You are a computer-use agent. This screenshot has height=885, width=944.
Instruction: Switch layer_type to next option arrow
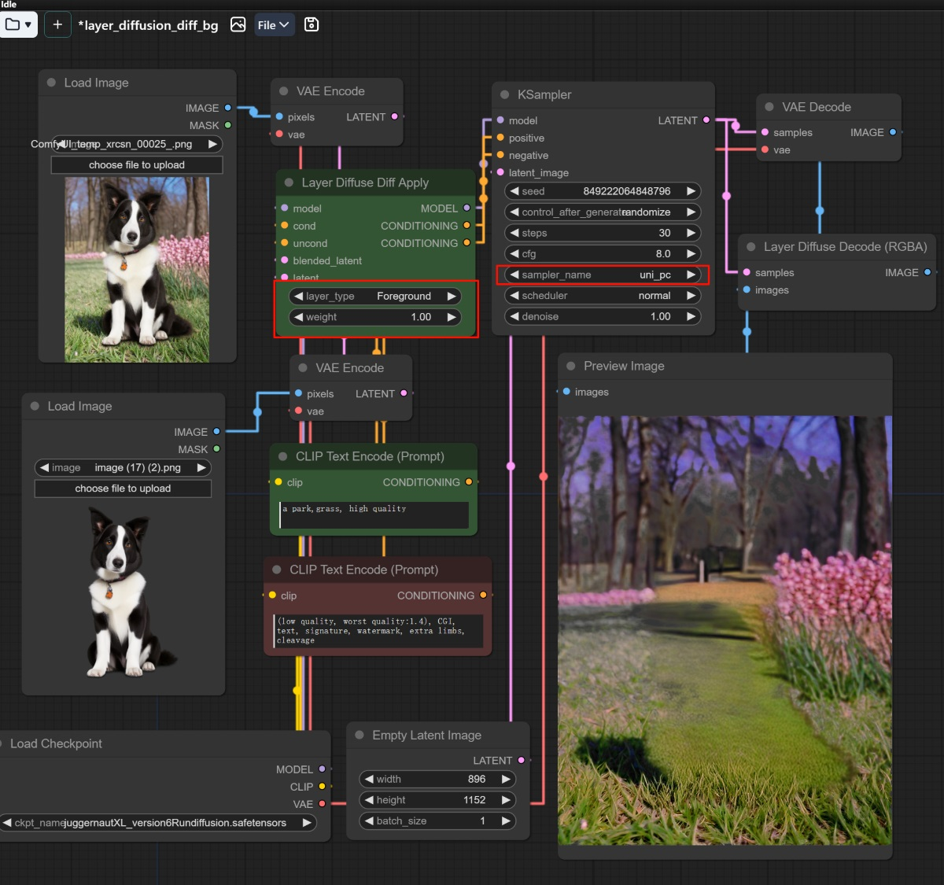(x=452, y=296)
